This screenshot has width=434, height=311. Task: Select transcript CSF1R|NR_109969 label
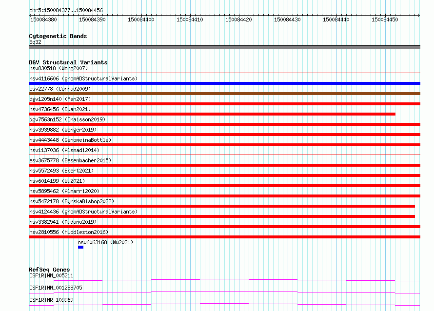pyautogui.click(x=51, y=300)
